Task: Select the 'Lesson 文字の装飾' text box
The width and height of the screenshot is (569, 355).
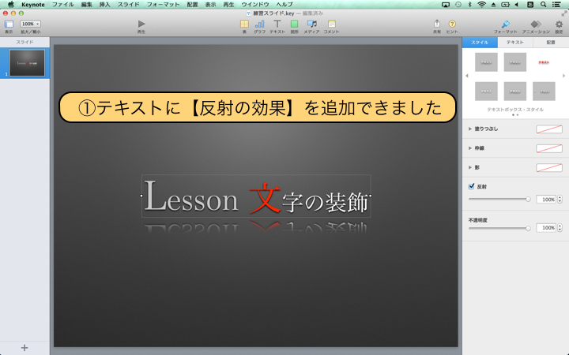Action: pyautogui.click(x=256, y=196)
